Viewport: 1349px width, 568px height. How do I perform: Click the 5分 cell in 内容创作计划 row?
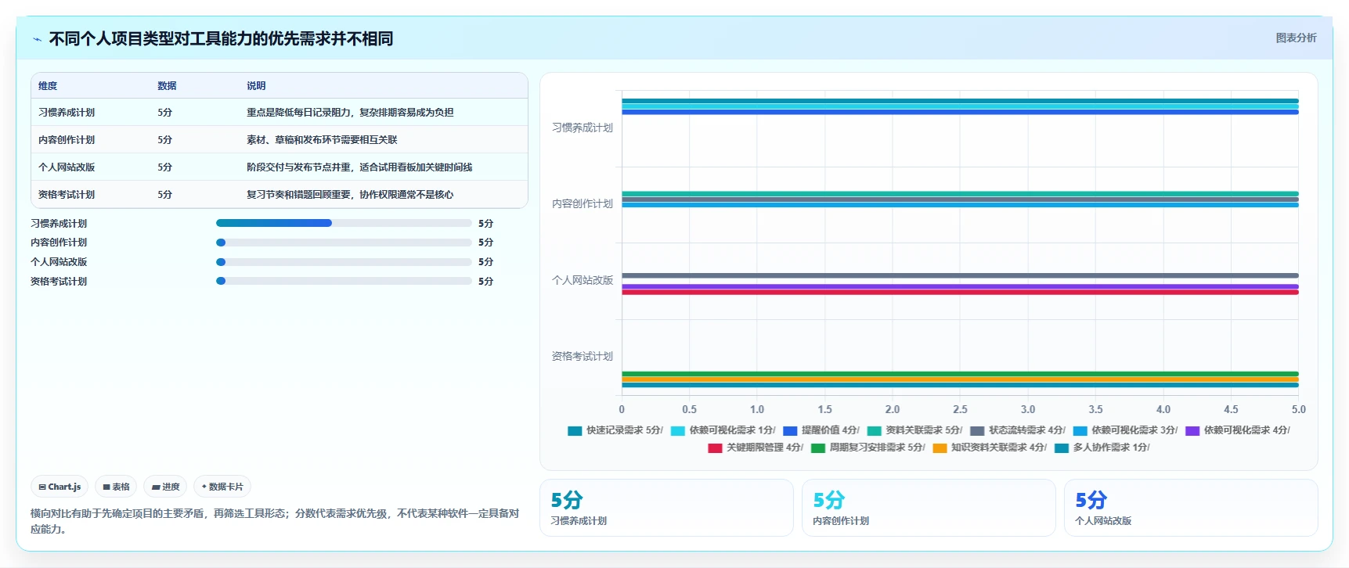click(x=164, y=140)
